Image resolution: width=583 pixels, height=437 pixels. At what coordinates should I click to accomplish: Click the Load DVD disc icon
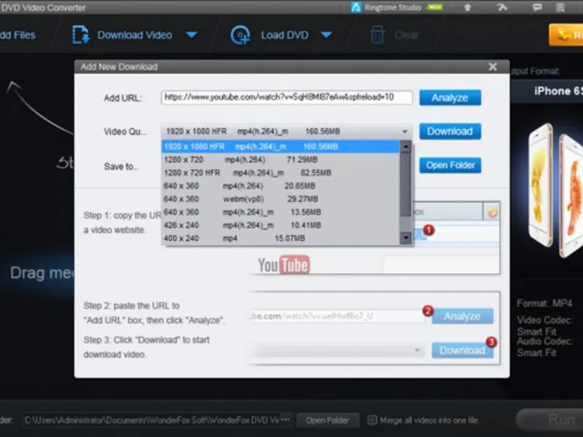click(240, 35)
